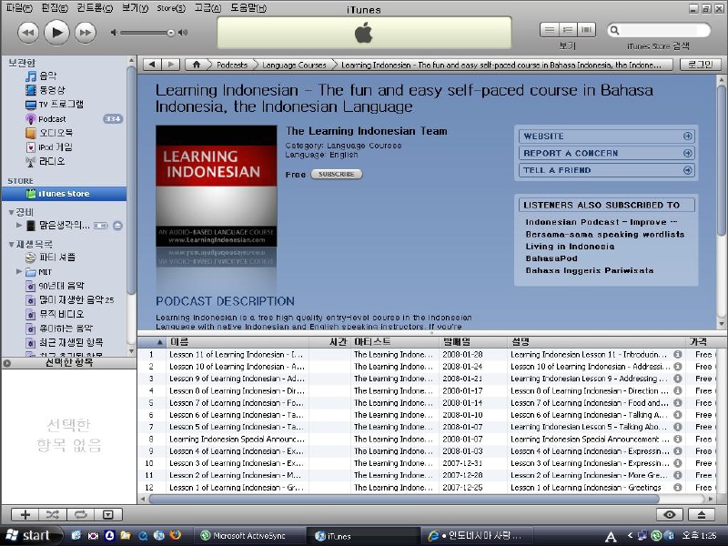Expand the MIT playlist folder
The width and height of the screenshot is (728, 546).
[19, 271]
